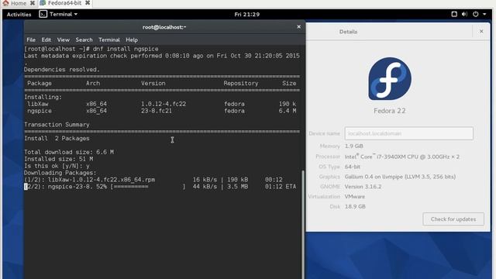
Task: Click 'Total download size: 6.6 M' line
Action: [69, 152]
